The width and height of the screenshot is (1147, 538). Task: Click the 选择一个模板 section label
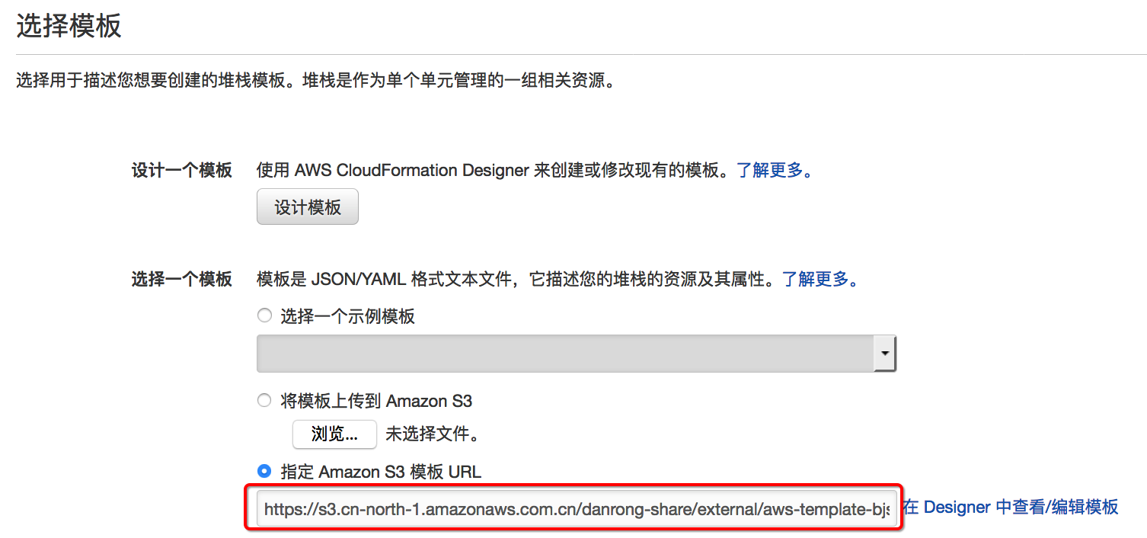pos(182,279)
